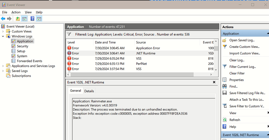
Task: Click the green Refresh icon
Action: click(225, 120)
